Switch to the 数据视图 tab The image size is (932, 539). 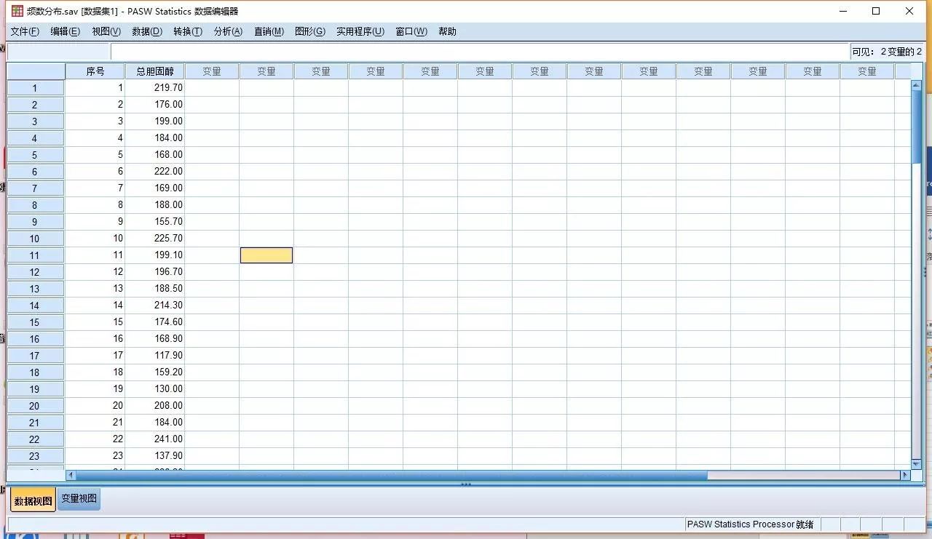[33, 500]
